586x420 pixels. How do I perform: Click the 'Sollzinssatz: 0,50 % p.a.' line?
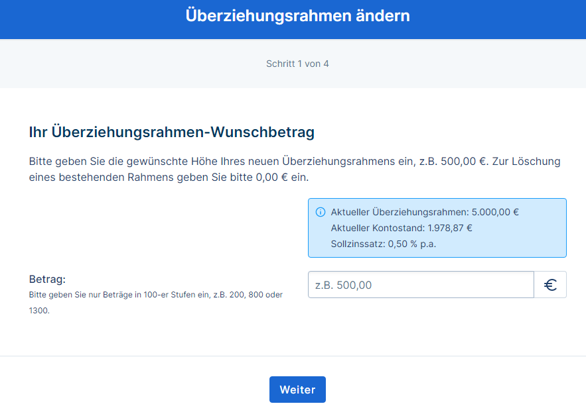pyautogui.click(x=384, y=244)
